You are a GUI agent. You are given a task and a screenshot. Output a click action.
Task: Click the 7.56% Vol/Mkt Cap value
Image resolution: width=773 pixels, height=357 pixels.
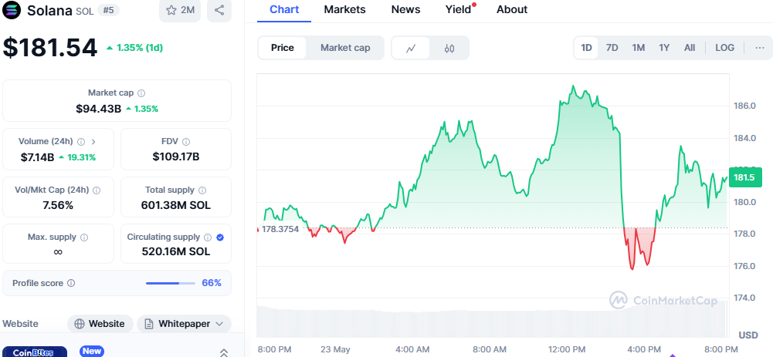coord(58,205)
